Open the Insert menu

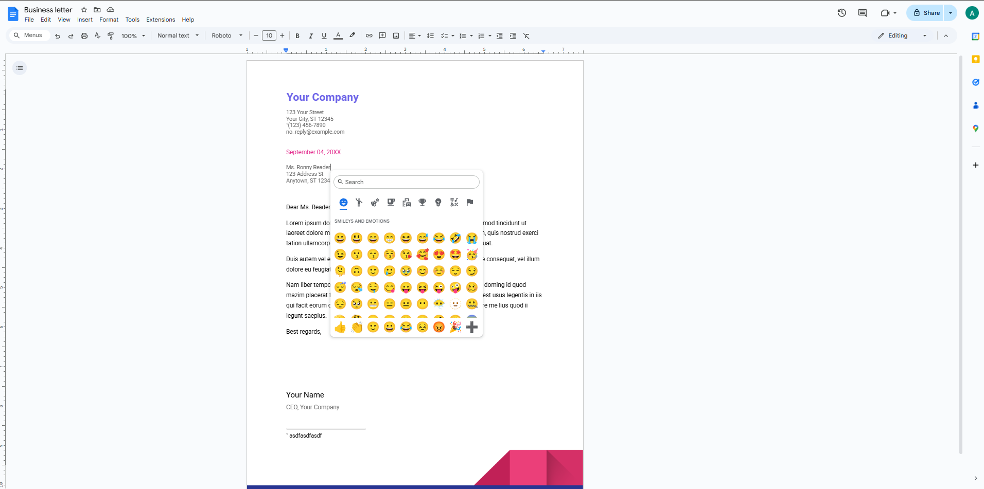pyautogui.click(x=85, y=20)
